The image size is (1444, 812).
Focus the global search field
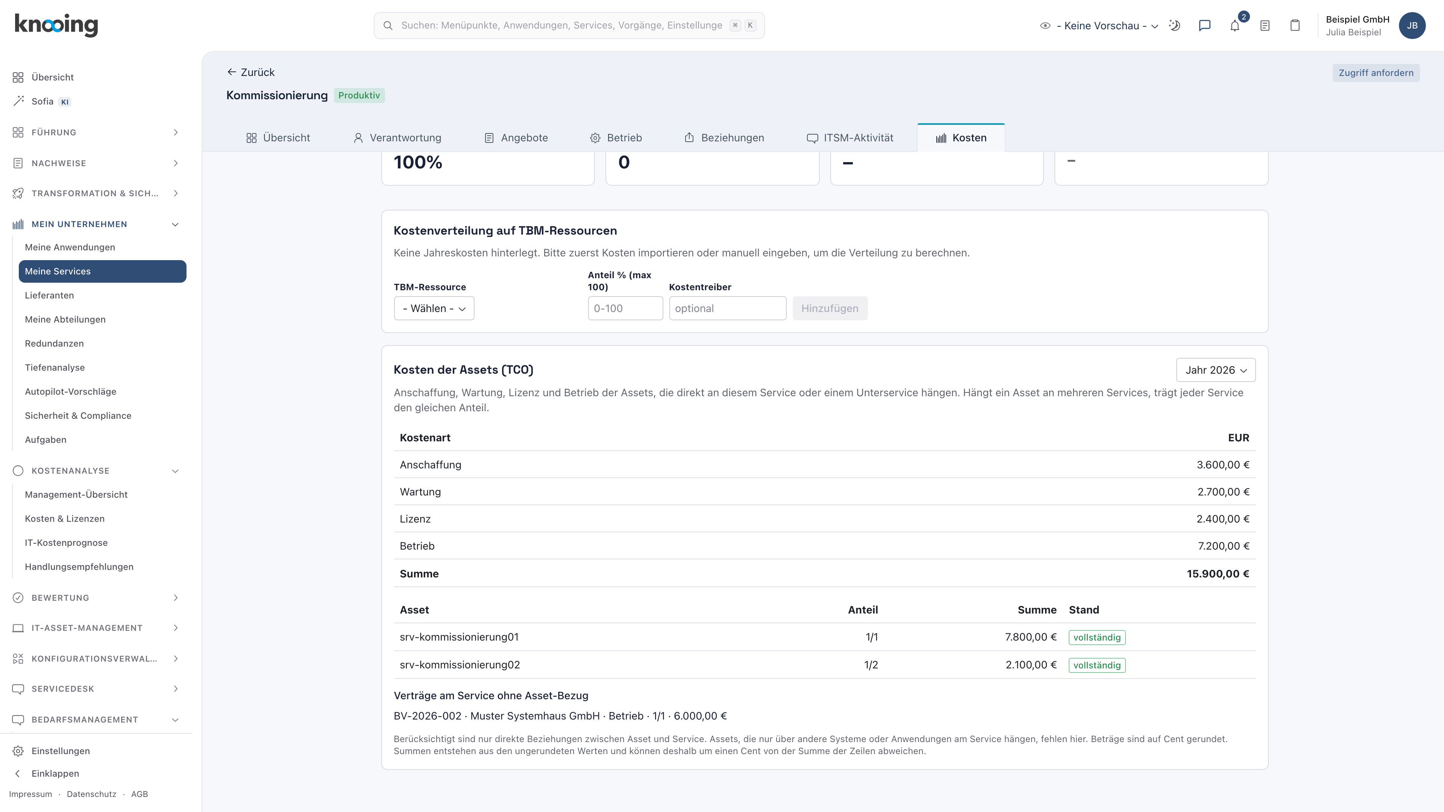point(569,25)
